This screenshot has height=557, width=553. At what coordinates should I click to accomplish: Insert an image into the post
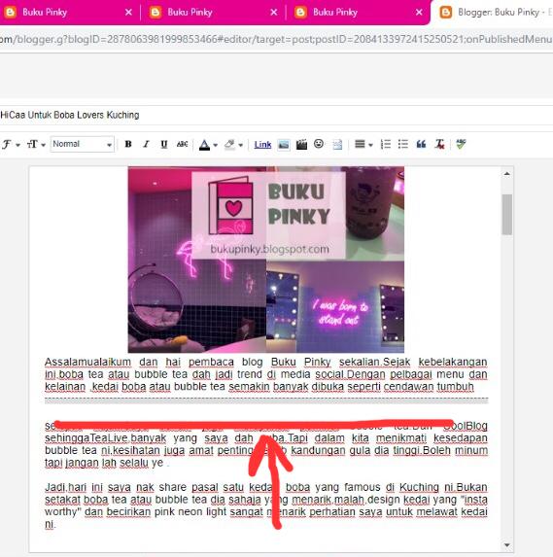click(x=284, y=145)
